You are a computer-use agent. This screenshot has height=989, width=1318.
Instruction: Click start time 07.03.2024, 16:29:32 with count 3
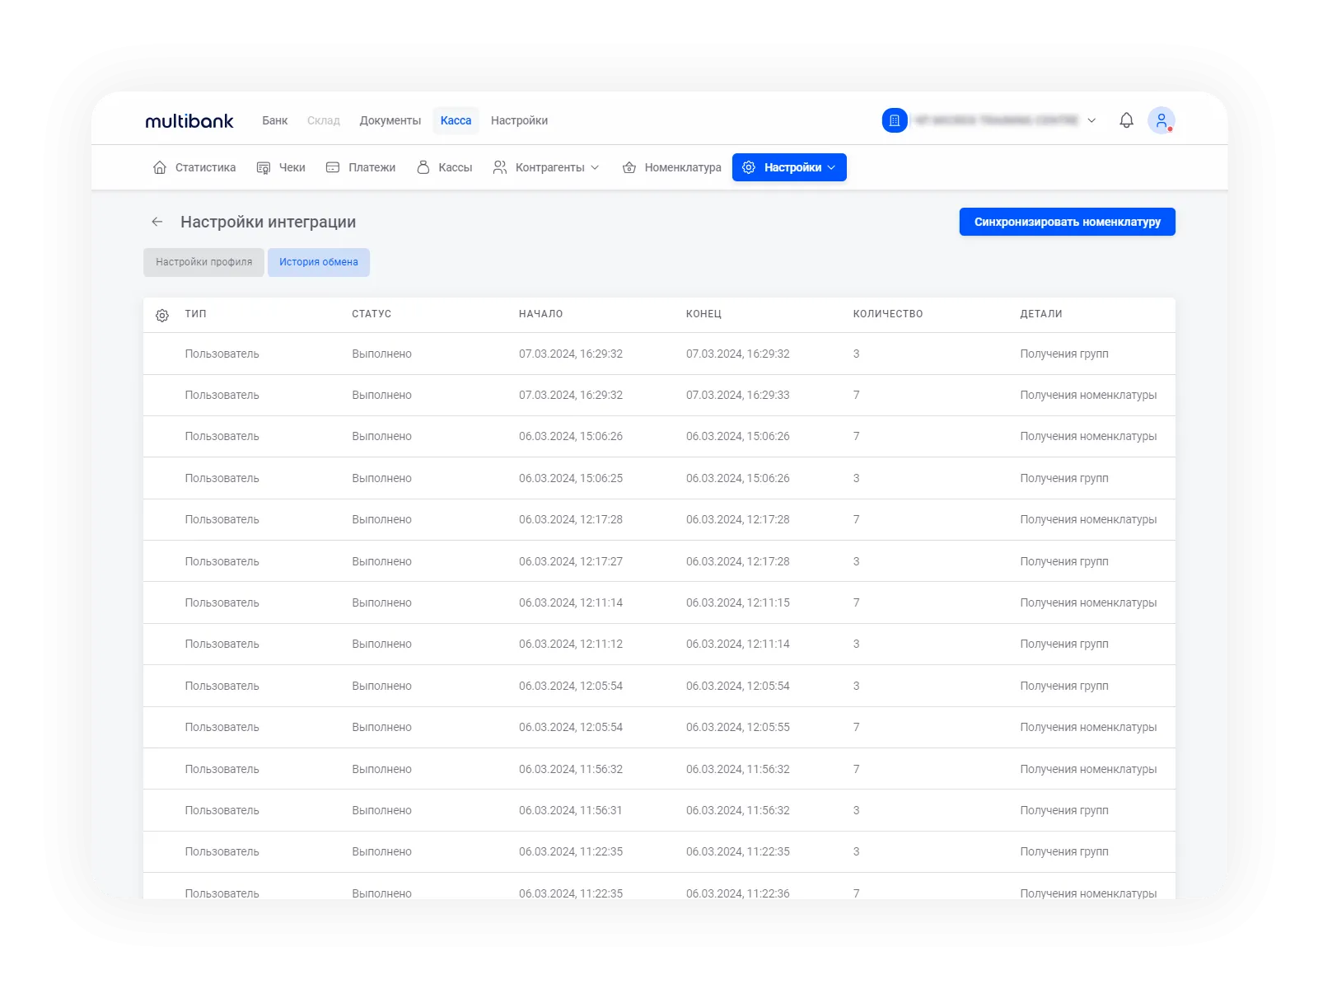coord(571,354)
